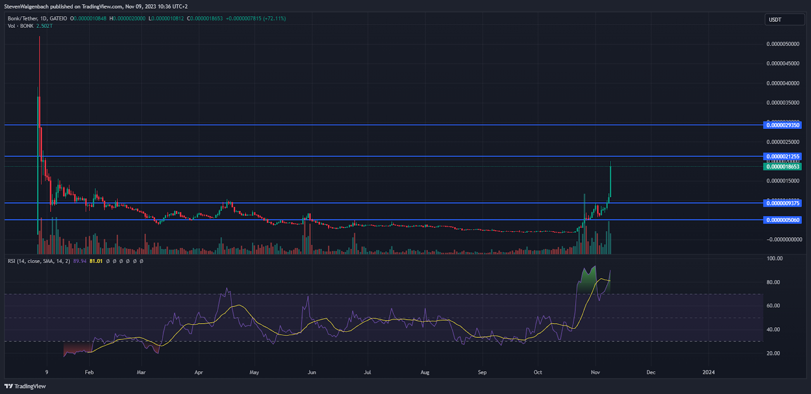Screen dimensions: 811x394
Task: Select the Vol · BONK indicator legend
Action: [20, 26]
